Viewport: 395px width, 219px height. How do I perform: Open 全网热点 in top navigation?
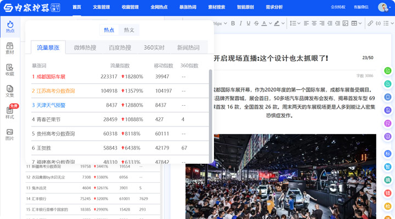tap(159, 7)
